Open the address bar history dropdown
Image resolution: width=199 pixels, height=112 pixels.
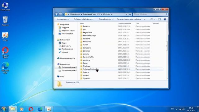click(127, 14)
